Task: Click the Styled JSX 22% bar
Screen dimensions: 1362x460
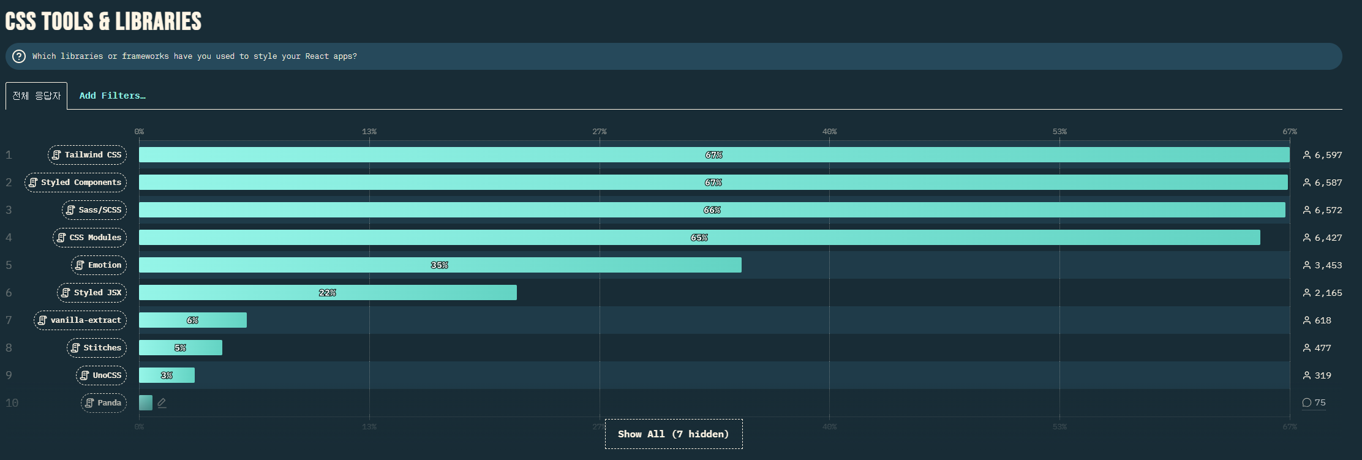Action: tap(328, 293)
